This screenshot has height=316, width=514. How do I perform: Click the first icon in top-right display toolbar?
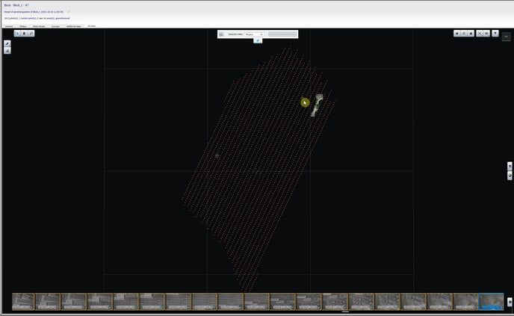coord(456,34)
